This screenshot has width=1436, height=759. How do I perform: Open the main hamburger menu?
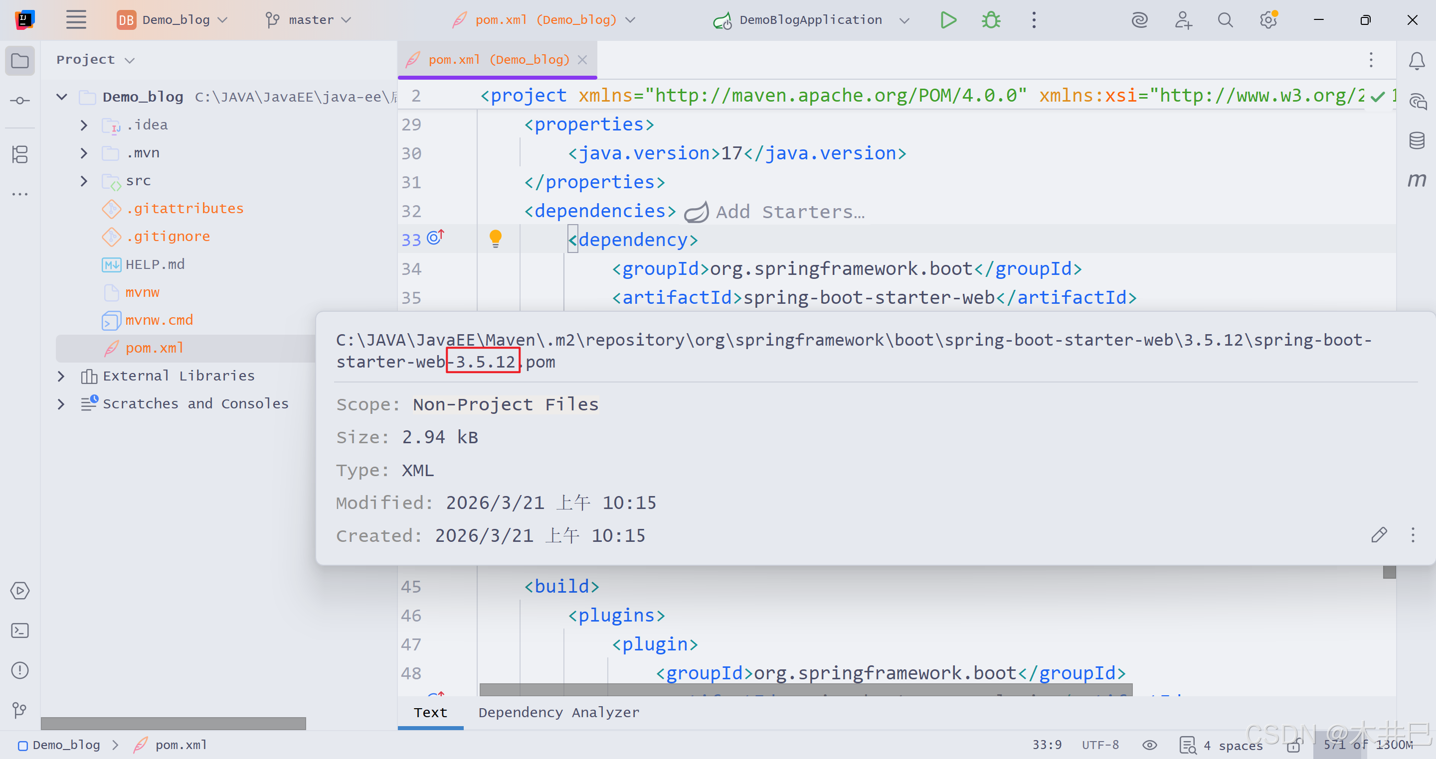click(x=76, y=20)
